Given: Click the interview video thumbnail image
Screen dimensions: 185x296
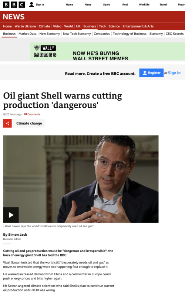Looking at the screenshot, I should click(x=81, y=179).
